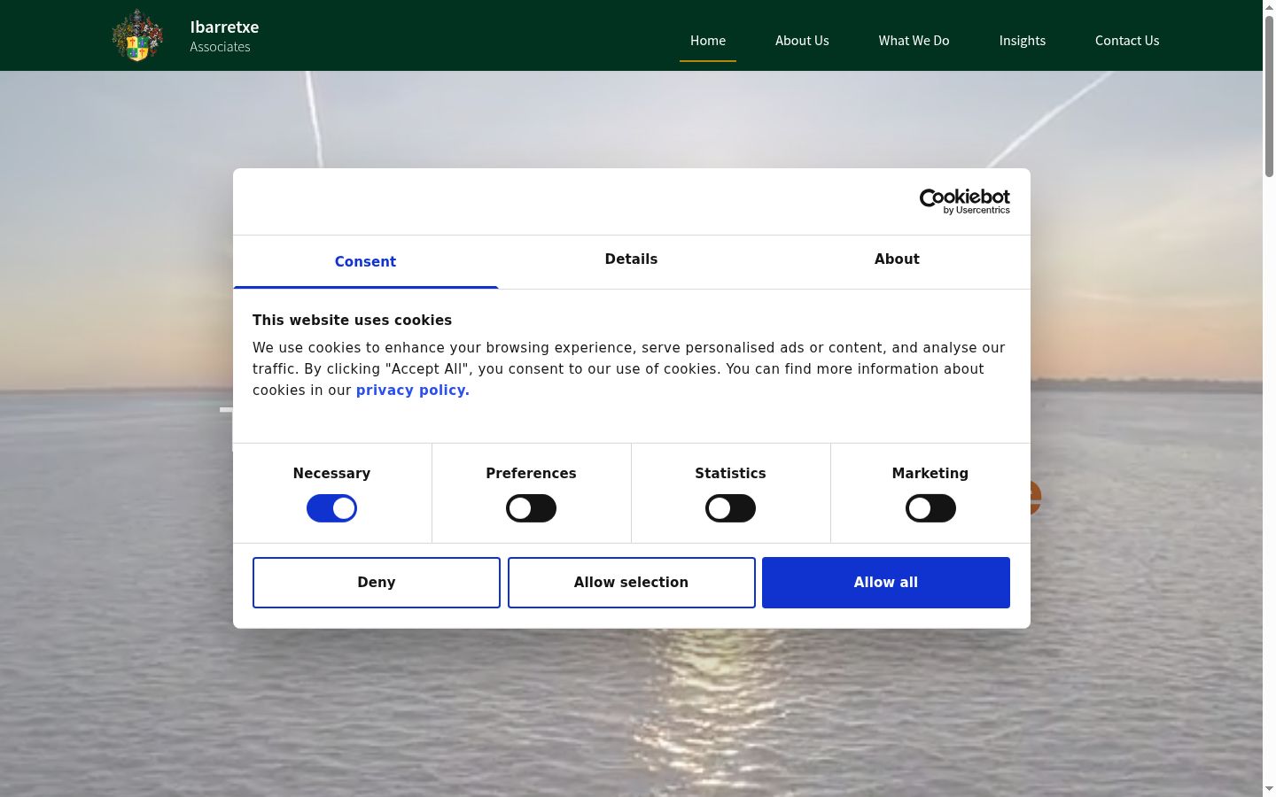The image size is (1276, 797).
Task: Switch to the Consent tab
Action: click(365, 261)
